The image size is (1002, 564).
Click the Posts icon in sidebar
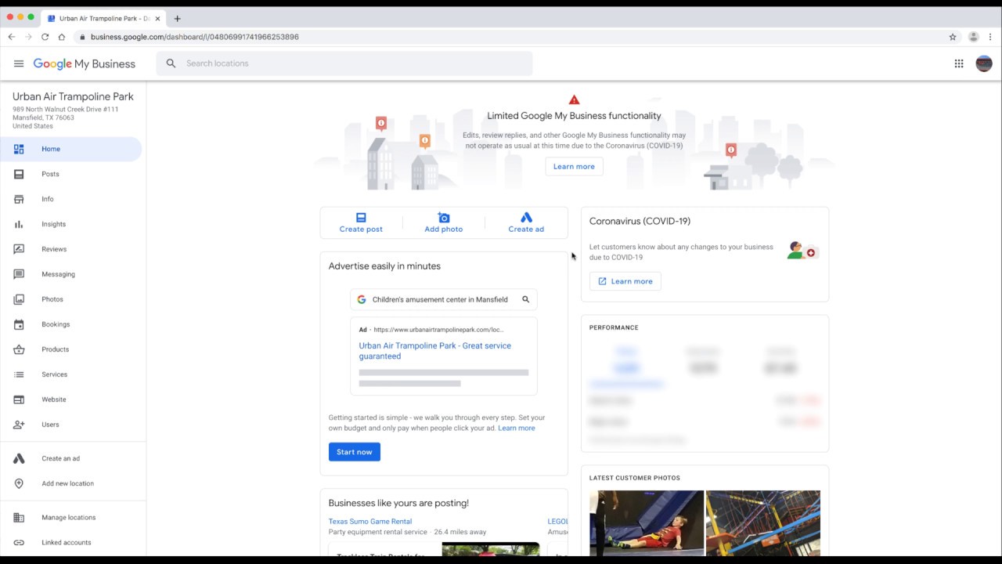coord(19,174)
